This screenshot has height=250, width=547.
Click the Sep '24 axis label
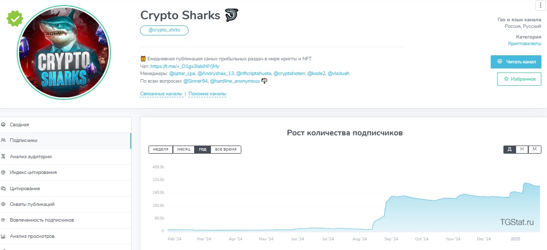click(x=391, y=239)
